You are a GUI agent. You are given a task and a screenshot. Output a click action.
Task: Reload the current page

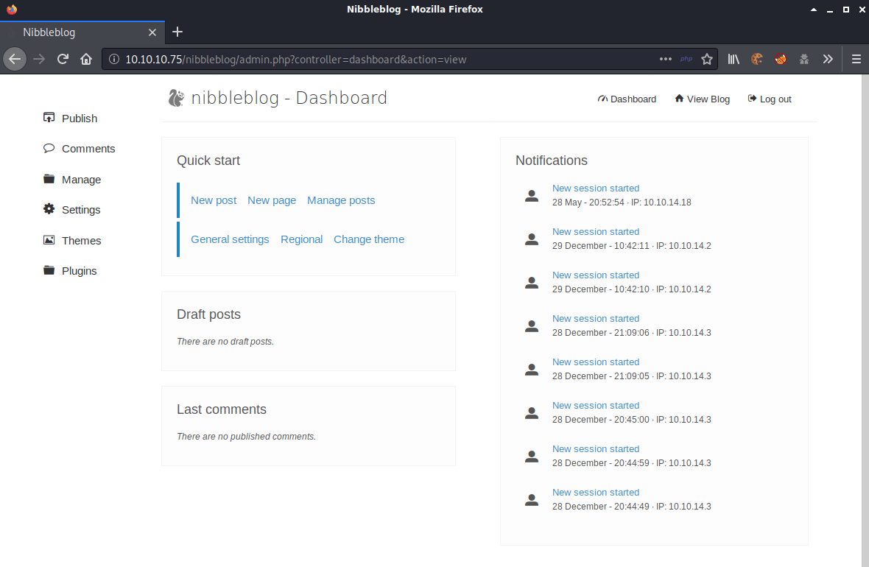pos(63,59)
